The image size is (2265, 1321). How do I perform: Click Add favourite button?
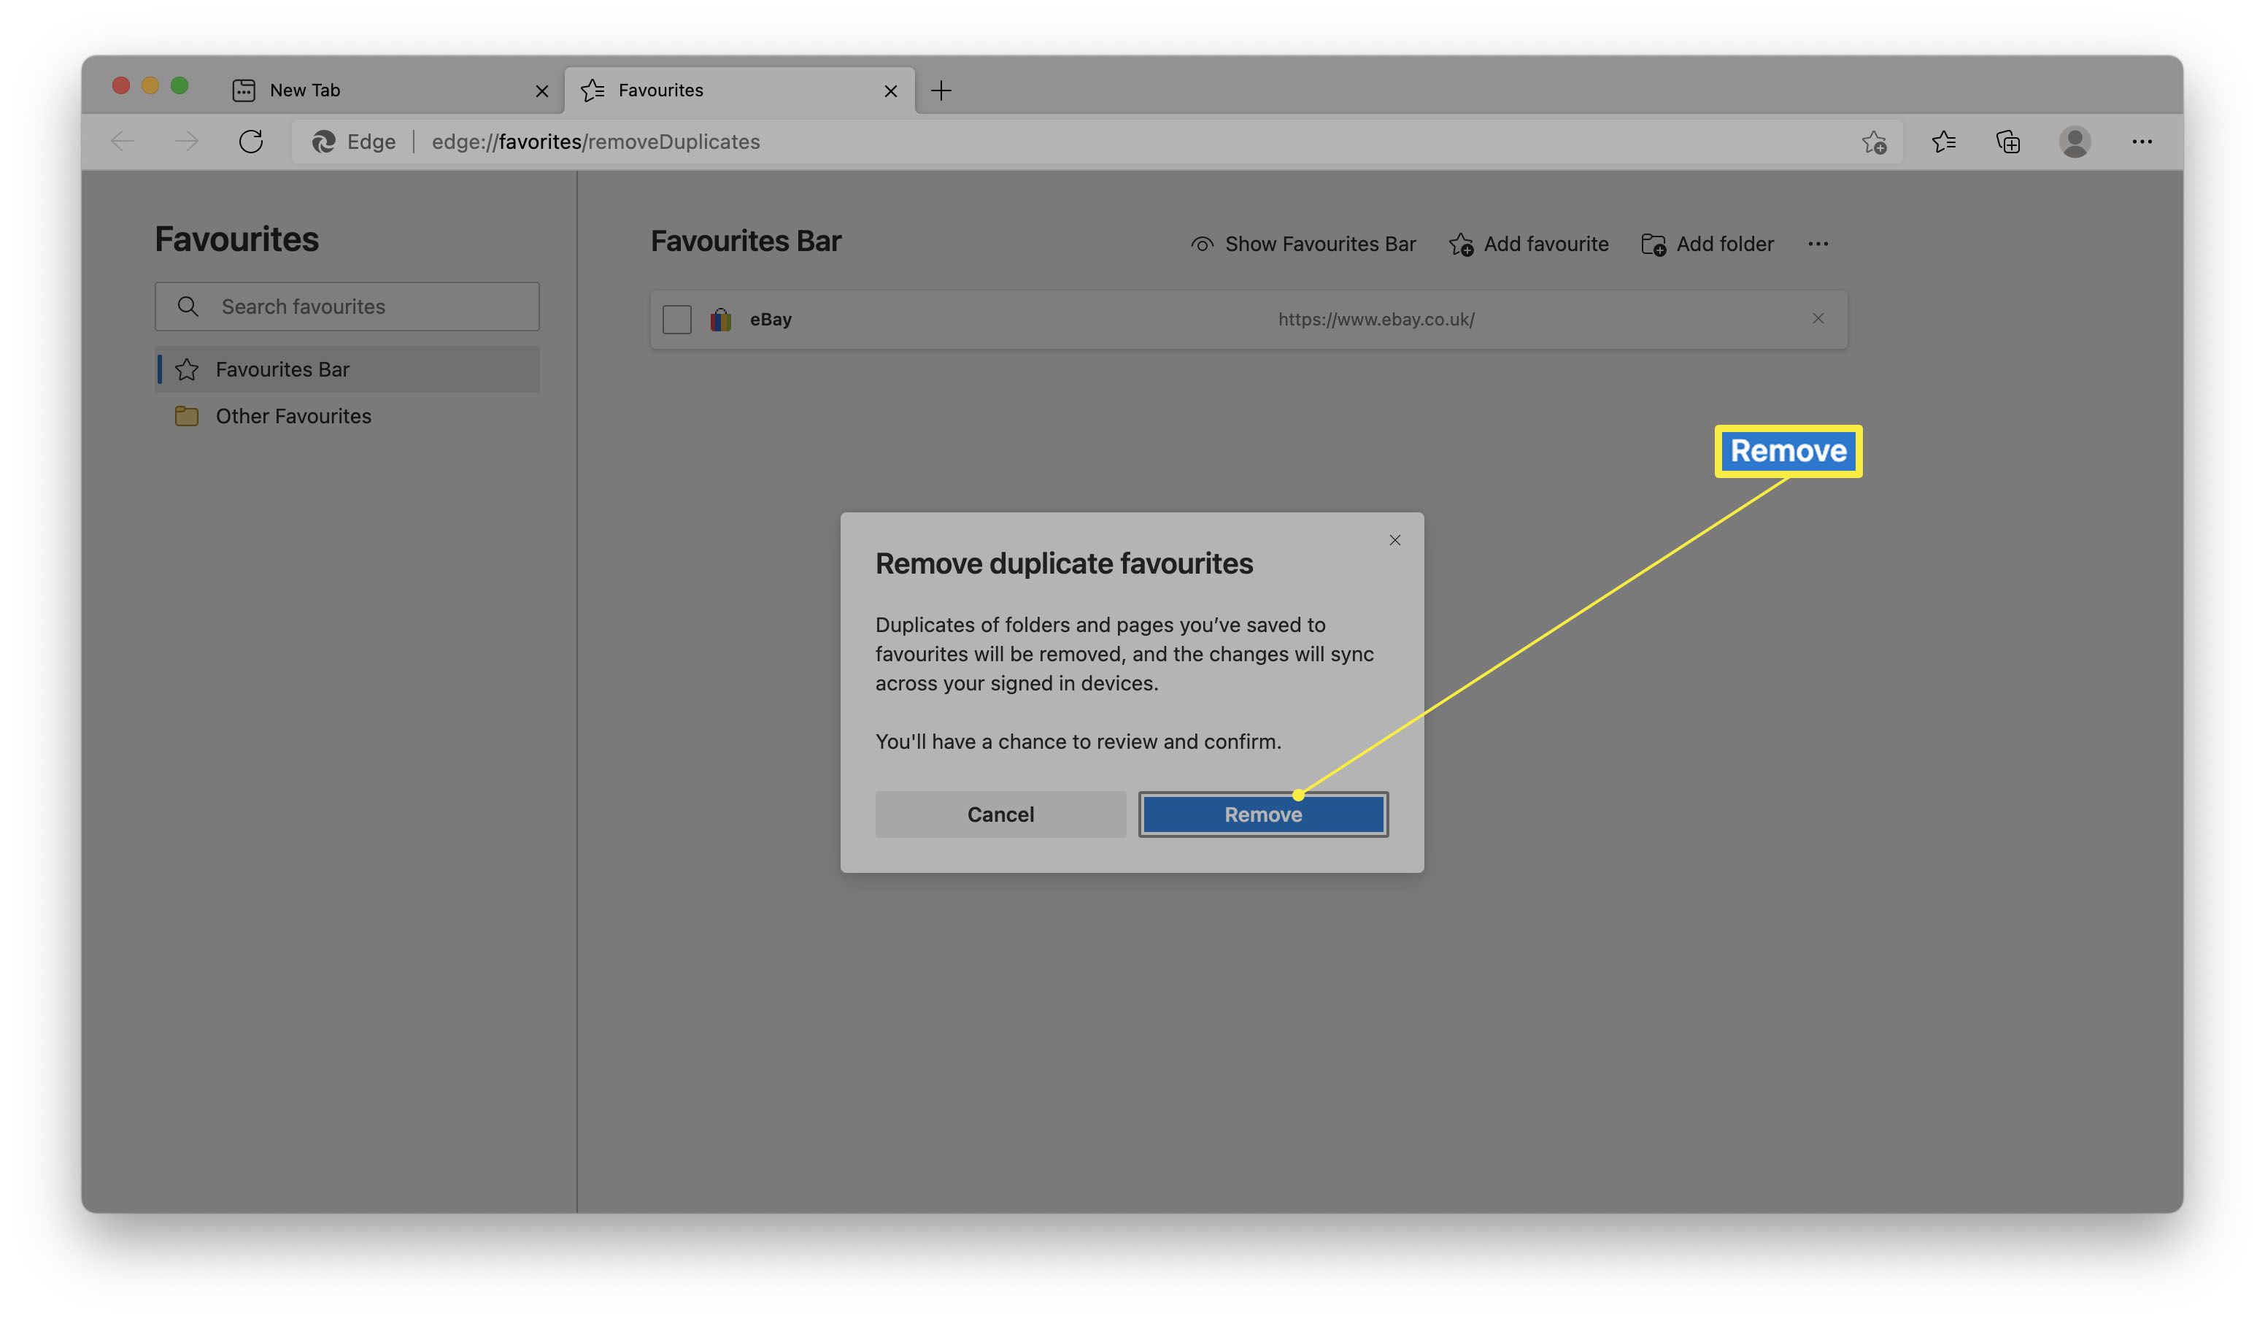coord(1528,244)
